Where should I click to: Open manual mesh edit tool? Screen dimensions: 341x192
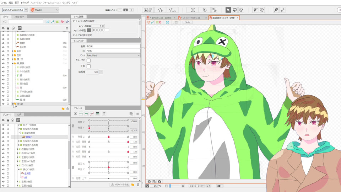(160, 10)
